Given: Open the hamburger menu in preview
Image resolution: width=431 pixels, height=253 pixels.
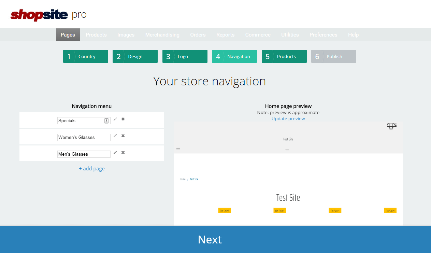Looking at the screenshot, I should tap(178, 149).
